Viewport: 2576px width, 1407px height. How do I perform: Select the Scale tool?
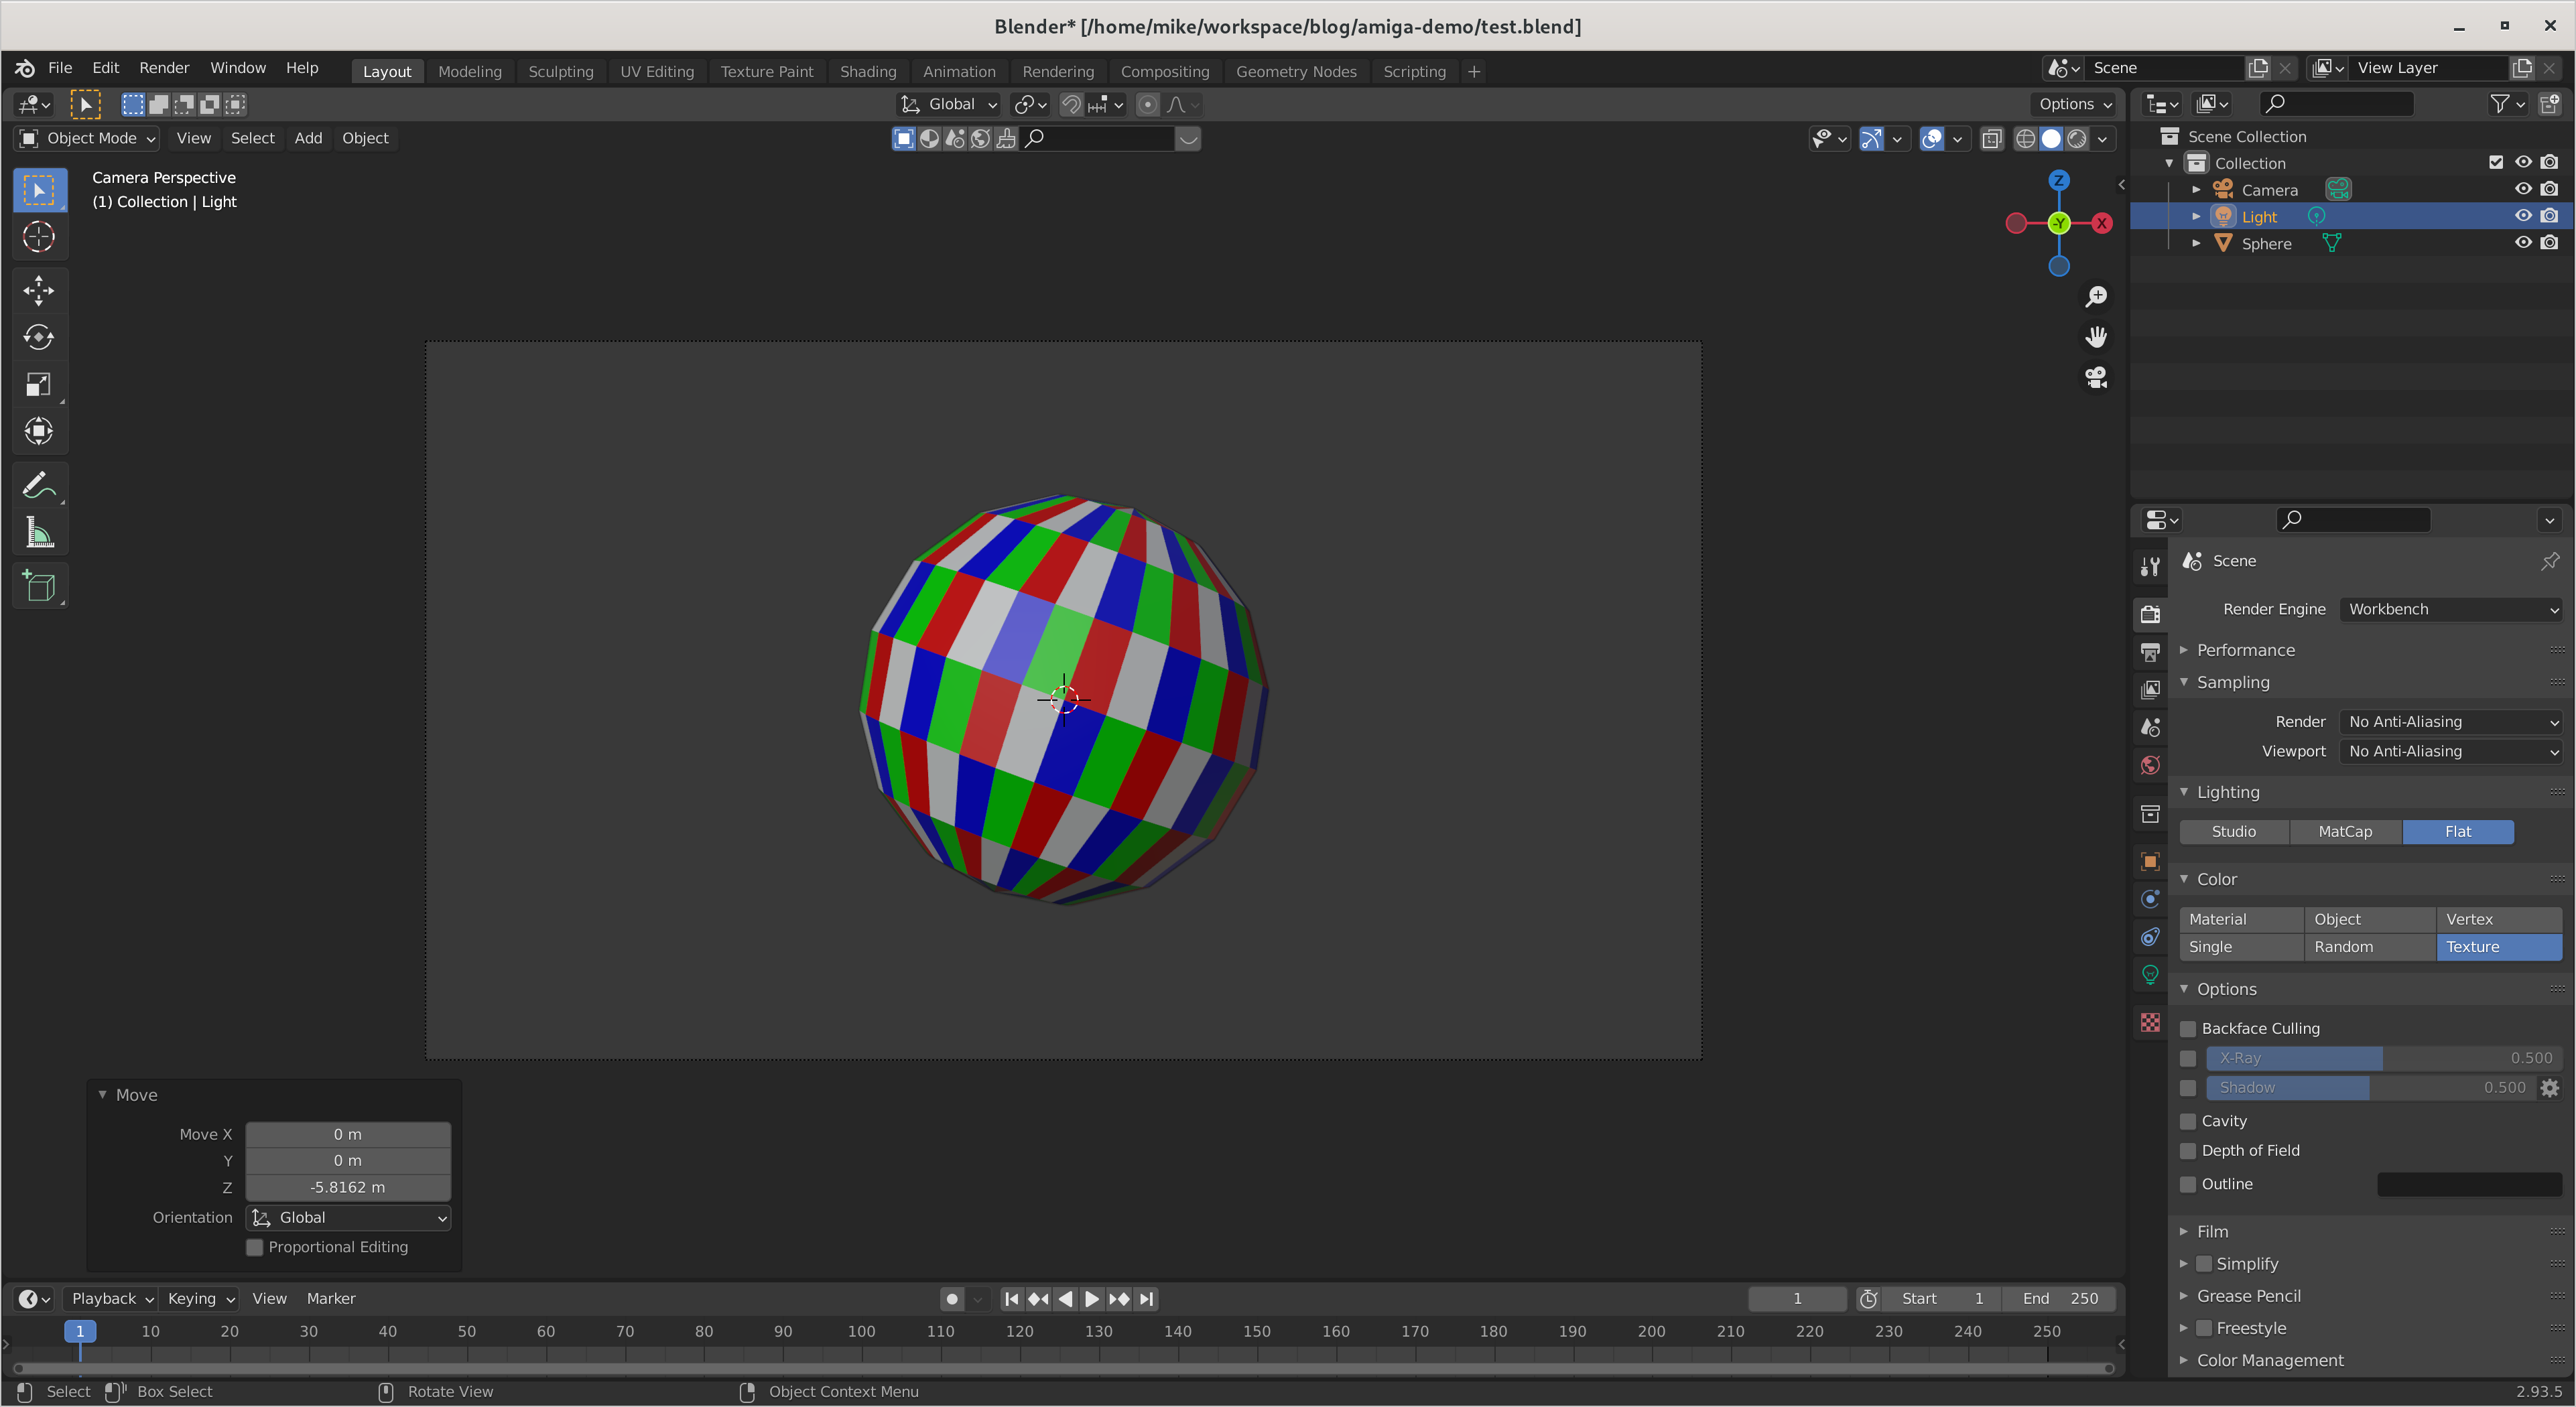point(38,384)
